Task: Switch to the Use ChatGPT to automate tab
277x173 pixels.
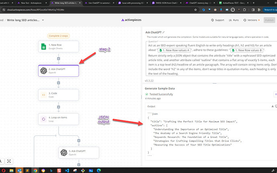Action: click(100, 3)
